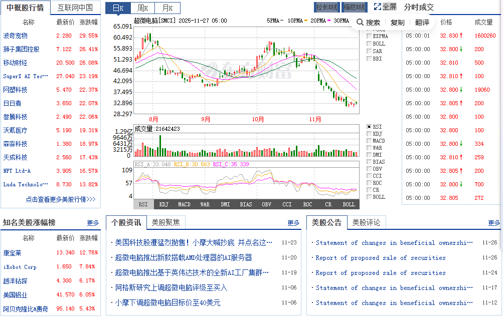Click the 10PMA orange legend marker

306,21
